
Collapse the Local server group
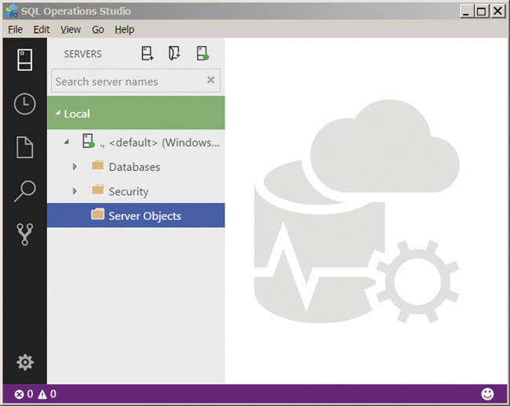point(58,113)
